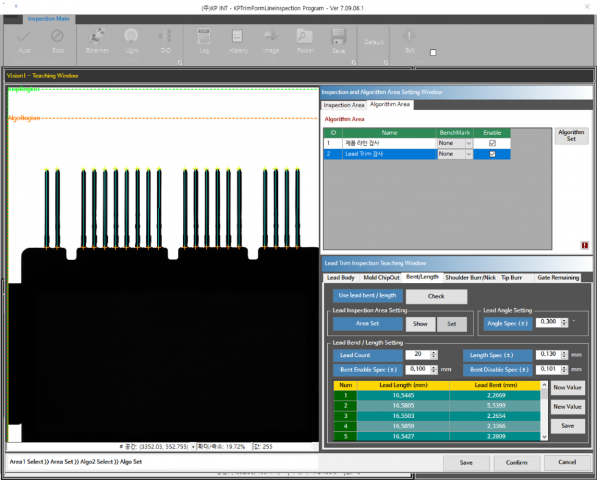The image size is (597, 480).
Task: Click the Set button for lead area
Action: pyautogui.click(x=451, y=324)
